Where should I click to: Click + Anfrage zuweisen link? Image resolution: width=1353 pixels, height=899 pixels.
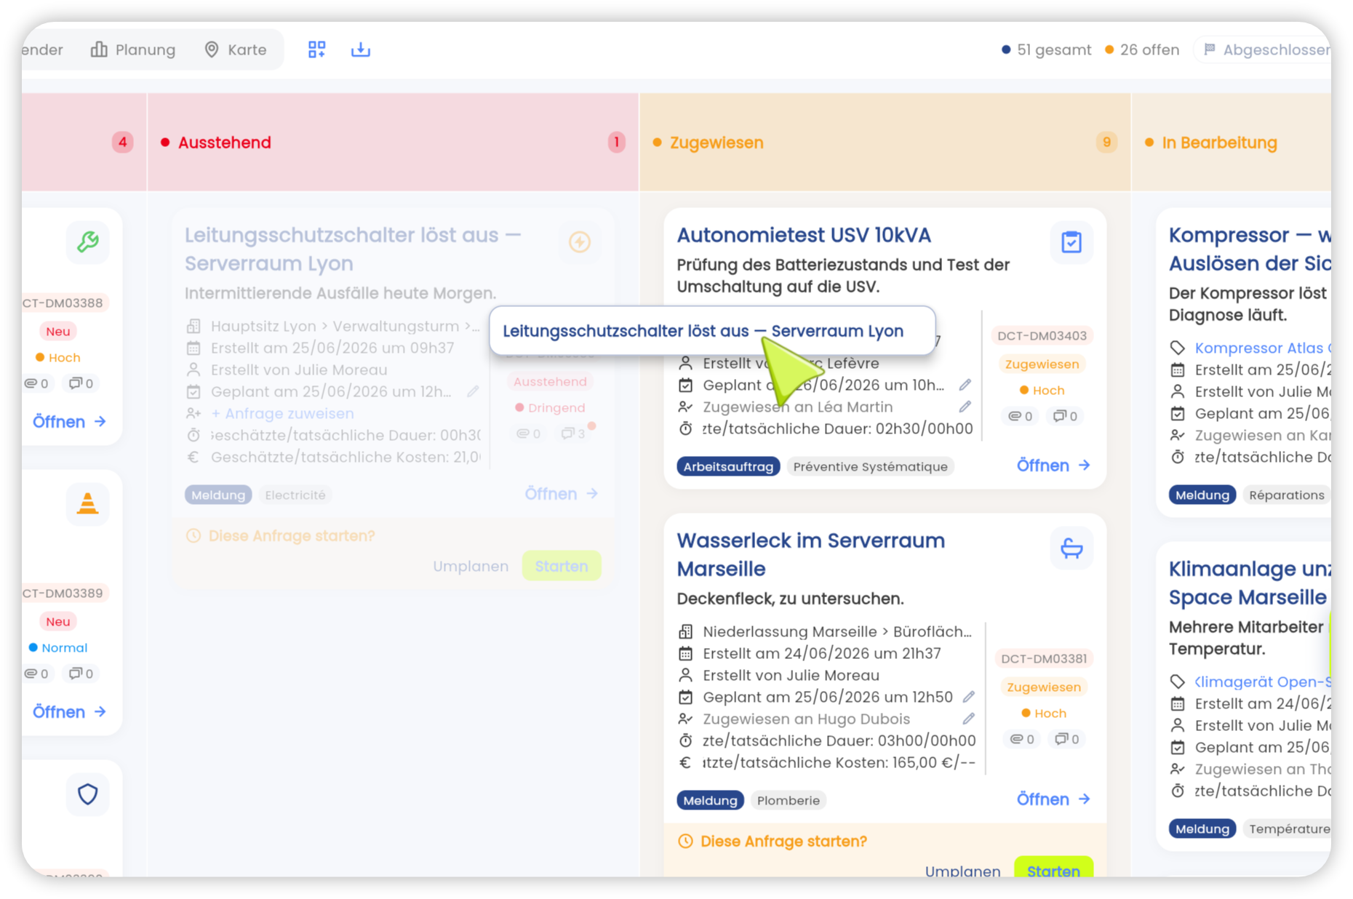(282, 413)
